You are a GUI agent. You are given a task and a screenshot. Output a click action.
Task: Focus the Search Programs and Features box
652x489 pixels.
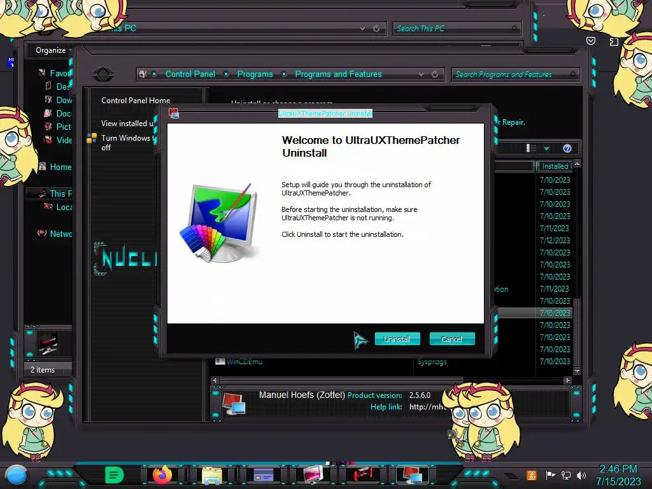[x=514, y=74]
